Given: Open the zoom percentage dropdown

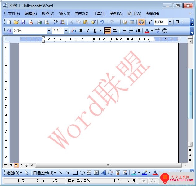Looking at the screenshot, I should pyautogui.click(x=170, y=22).
